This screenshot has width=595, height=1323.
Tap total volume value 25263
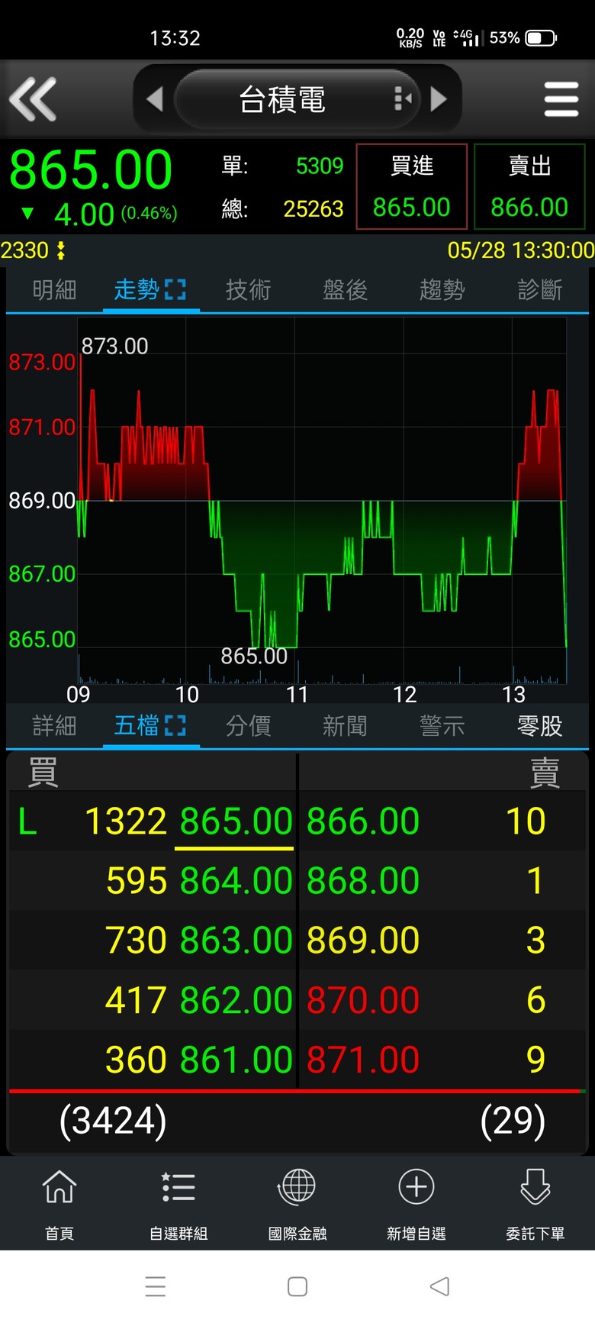point(314,209)
